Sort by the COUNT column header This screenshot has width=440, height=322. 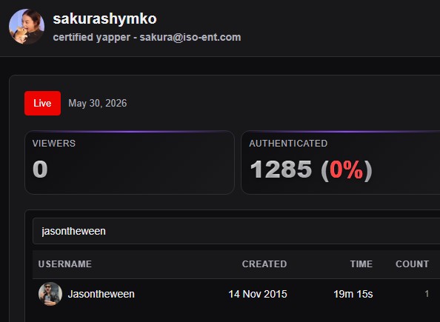[412, 264]
